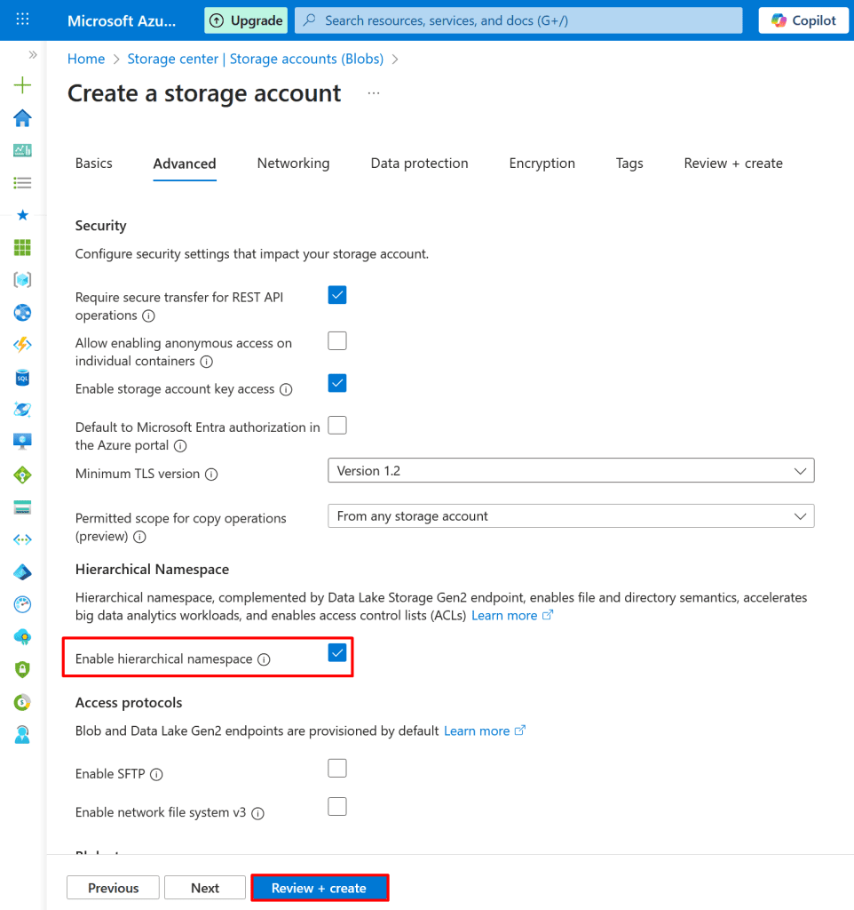Open the All resources green grid icon
The image size is (854, 910).
pyautogui.click(x=23, y=248)
